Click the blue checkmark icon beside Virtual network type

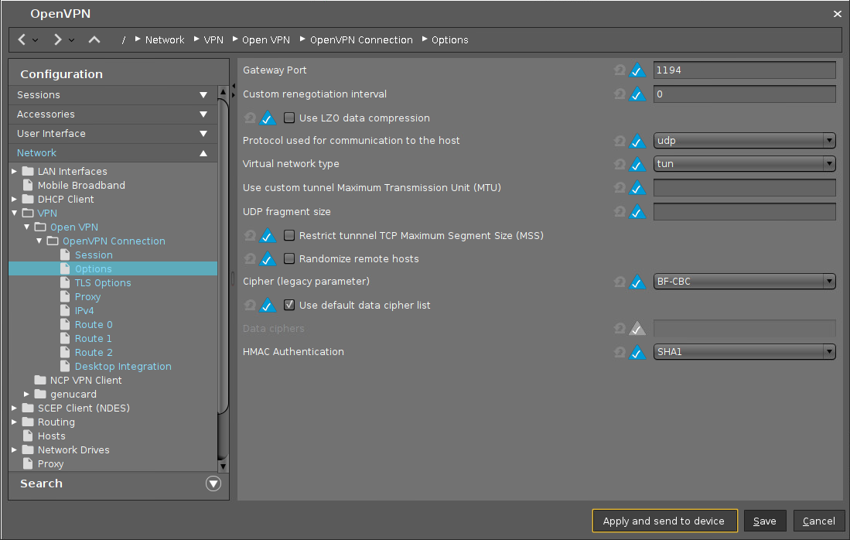(638, 164)
